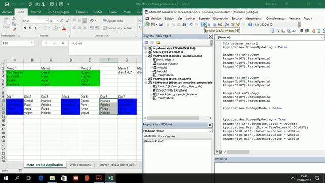
Task: Open Depuración menu in VBA editor
Action: [x=220, y=19]
